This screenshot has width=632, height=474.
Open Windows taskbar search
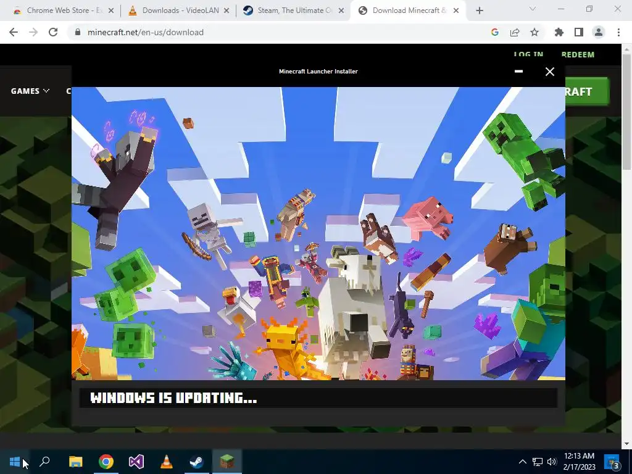point(44,462)
